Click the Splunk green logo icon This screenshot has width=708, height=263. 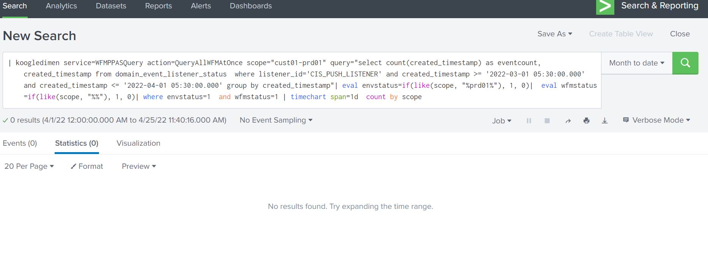point(605,7)
